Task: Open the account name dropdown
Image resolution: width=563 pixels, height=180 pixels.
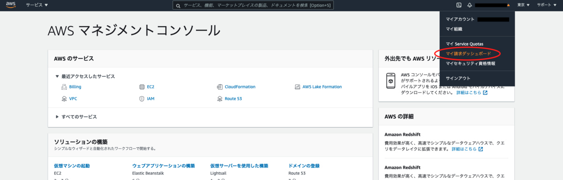Action: pyautogui.click(x=493, y=5)
